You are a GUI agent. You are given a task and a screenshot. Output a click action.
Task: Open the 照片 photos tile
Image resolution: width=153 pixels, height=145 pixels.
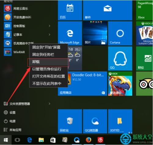[95, 33]
